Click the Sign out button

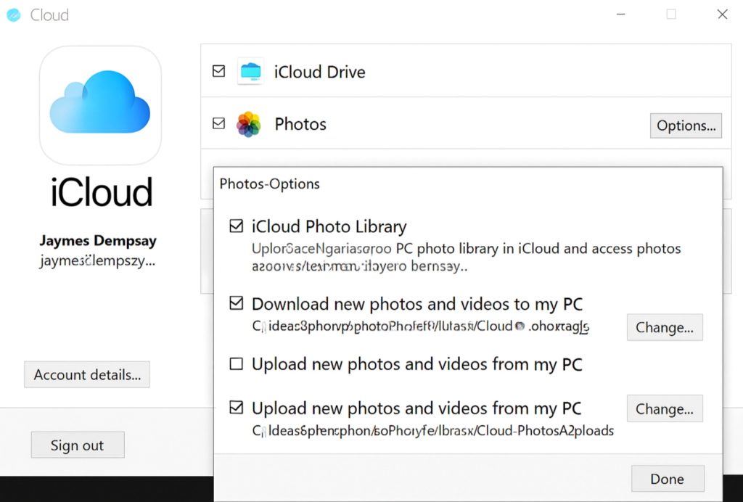78,445
